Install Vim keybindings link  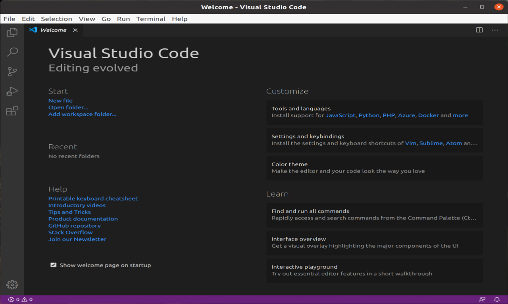pos(411,143)
